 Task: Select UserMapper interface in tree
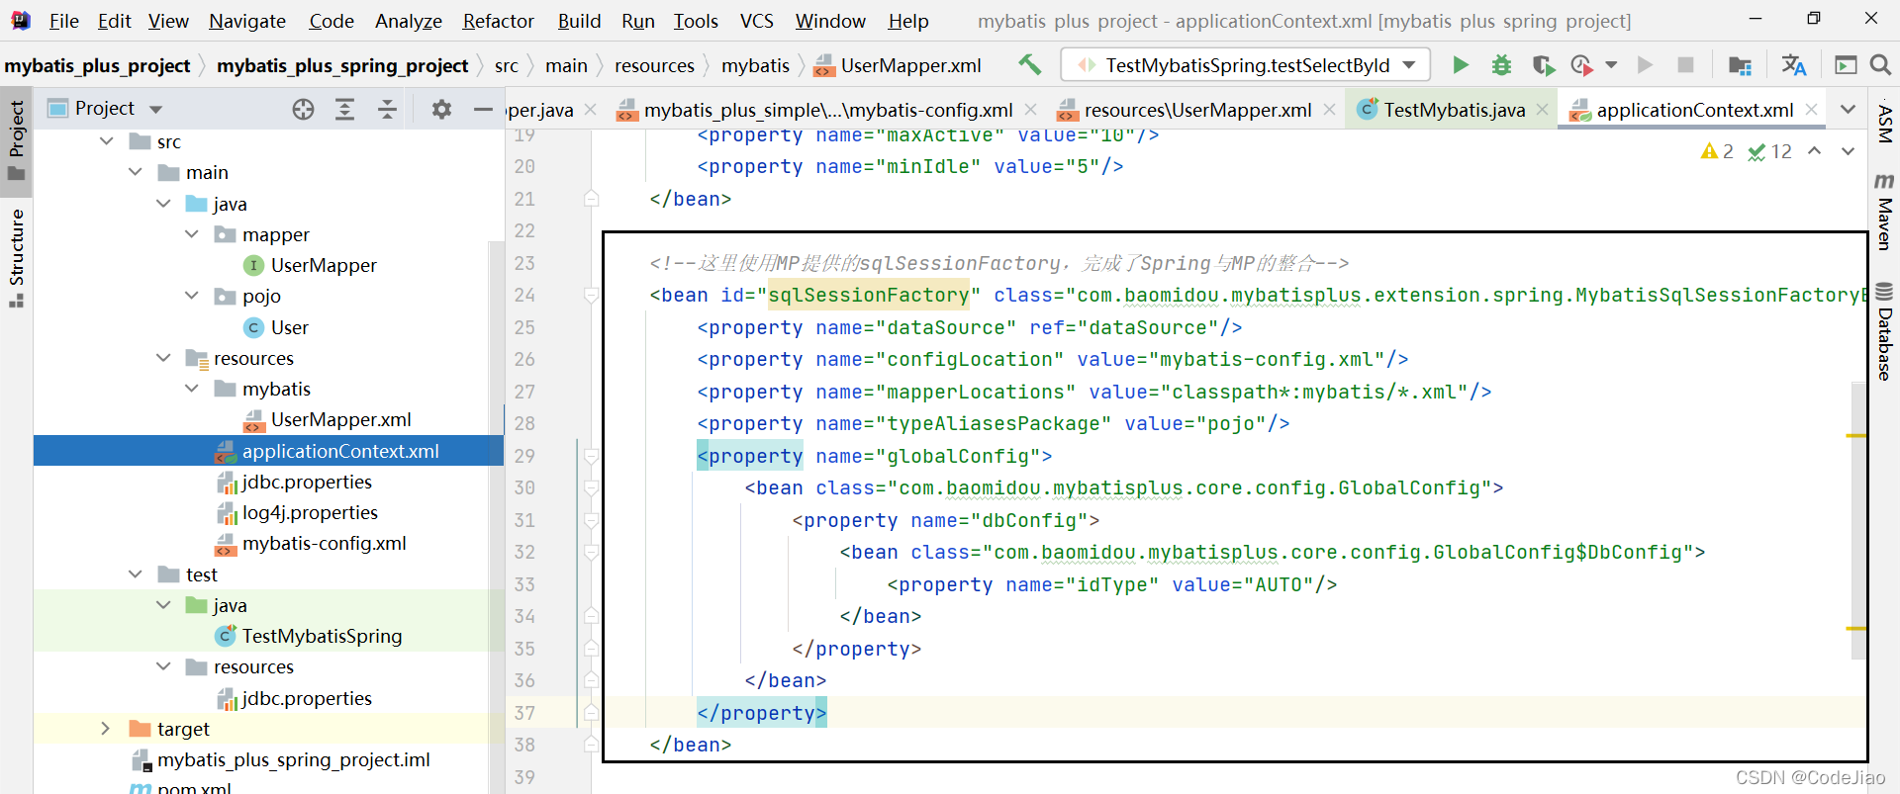(324, 265)
